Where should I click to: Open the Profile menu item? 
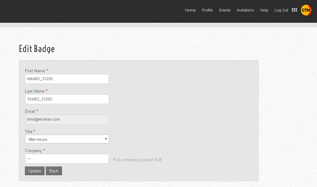(x=207, y=10)
